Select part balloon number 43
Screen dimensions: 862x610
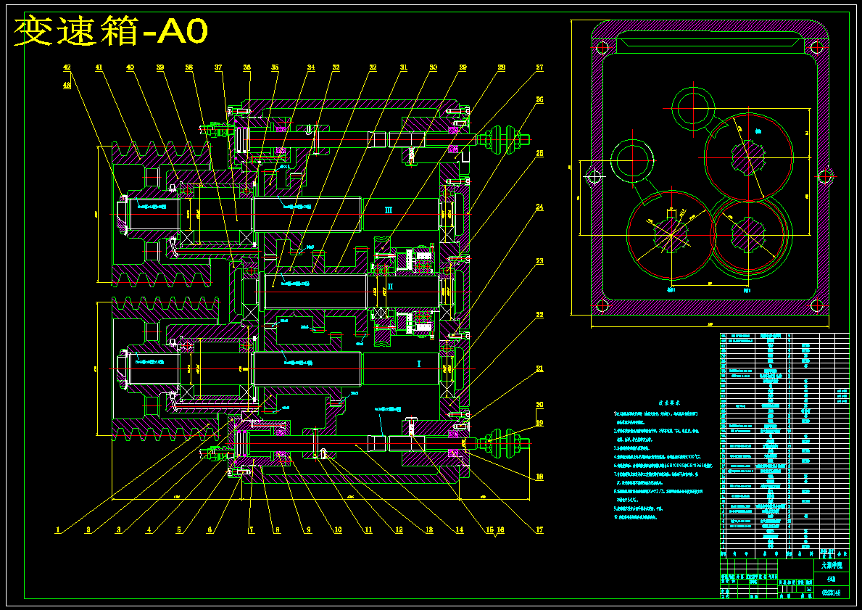pyautogui.click(x=67, y=86)
